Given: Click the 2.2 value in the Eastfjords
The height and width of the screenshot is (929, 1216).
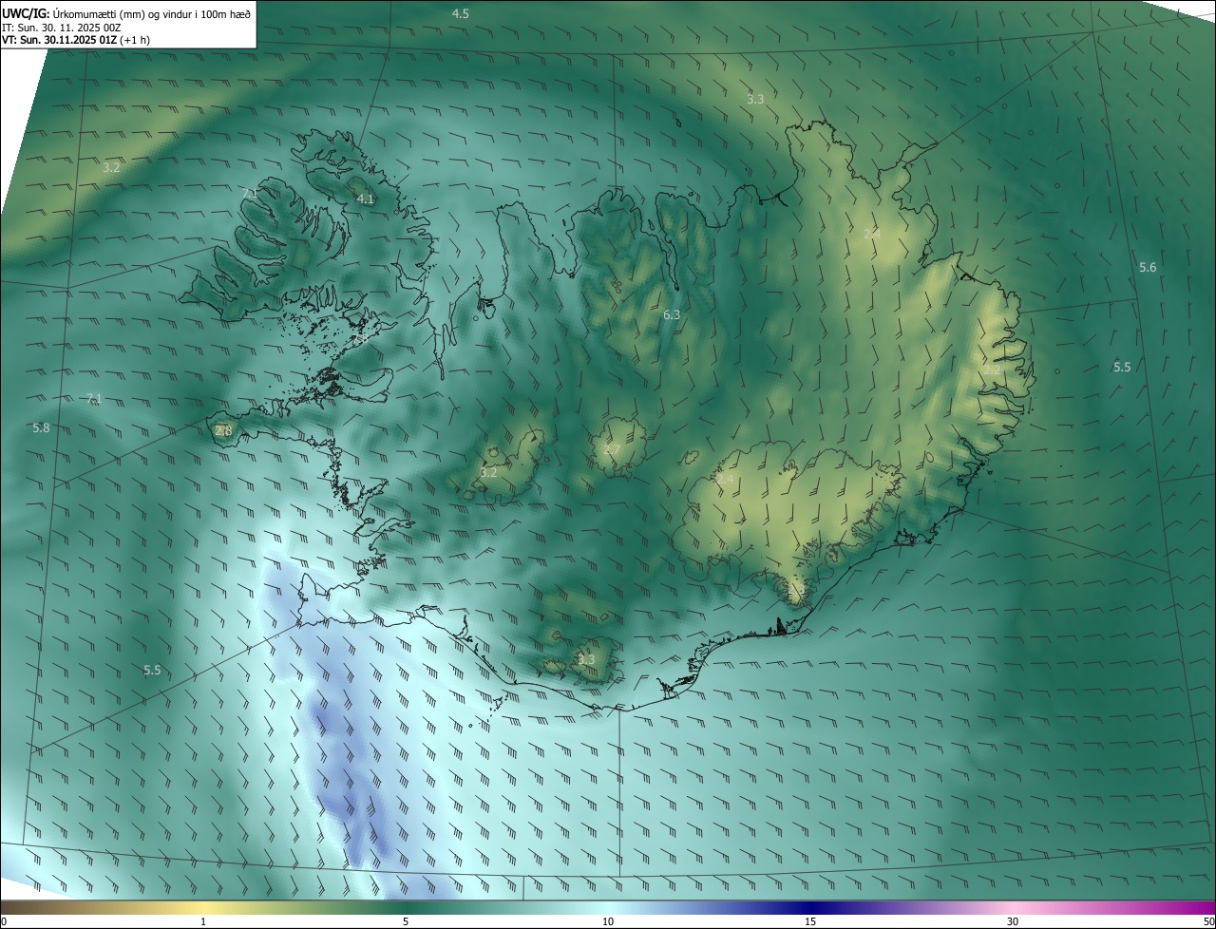Looking at the screenshot, I should tap(991, 370).
